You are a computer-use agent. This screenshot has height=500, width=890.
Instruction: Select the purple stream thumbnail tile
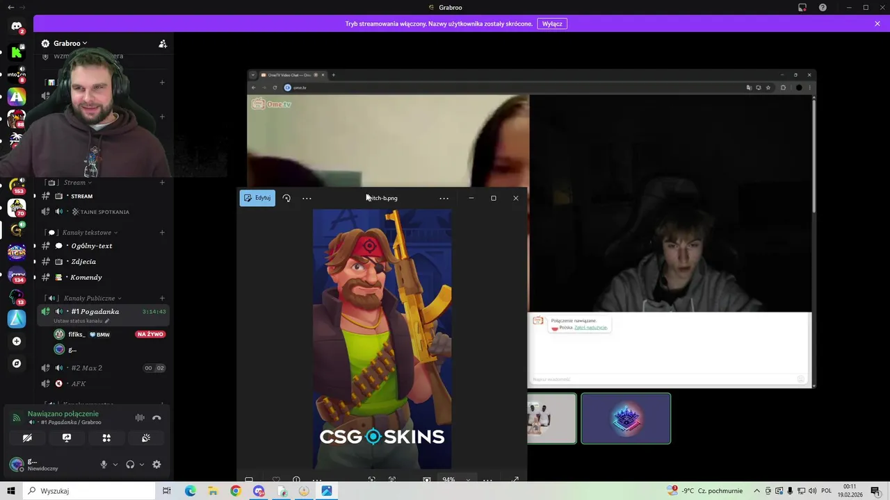click(x=626, y=419)
